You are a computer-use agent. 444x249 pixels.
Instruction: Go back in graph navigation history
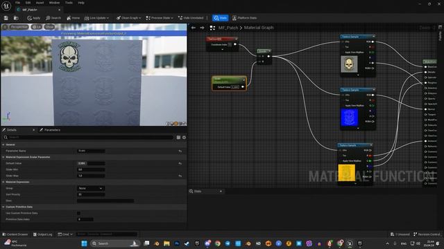pyautogui.click(x=194, y=28)
